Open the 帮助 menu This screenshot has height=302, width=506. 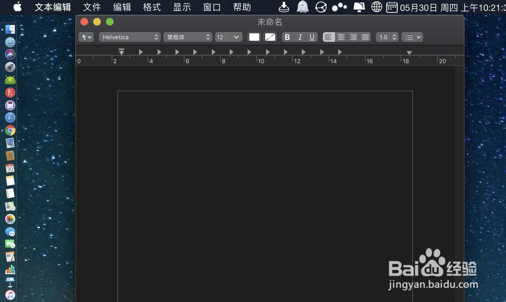(x=242, y=7)
